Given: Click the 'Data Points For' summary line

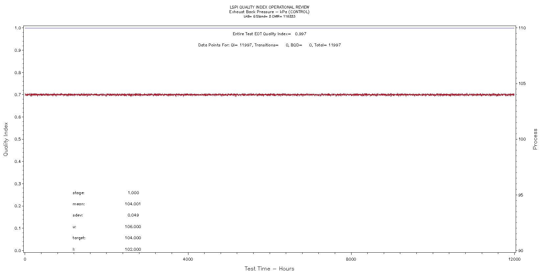Looking at the screenshot, I should (x=269, y=45).
